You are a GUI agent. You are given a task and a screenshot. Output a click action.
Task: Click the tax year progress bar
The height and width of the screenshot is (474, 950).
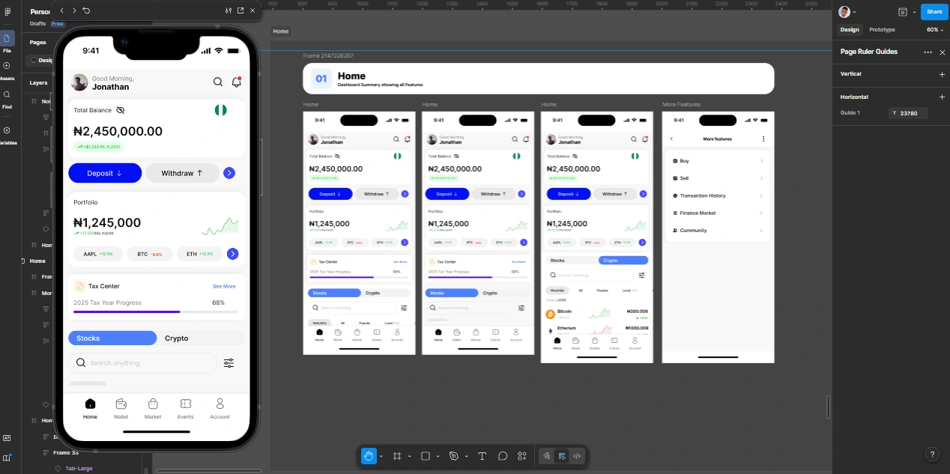point(156,312)
